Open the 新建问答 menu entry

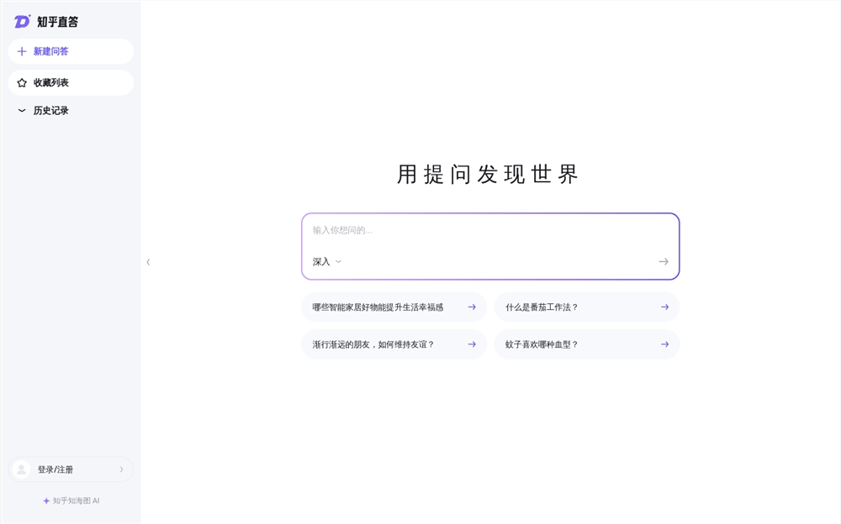pyautogui.click(x=52, y=51)
